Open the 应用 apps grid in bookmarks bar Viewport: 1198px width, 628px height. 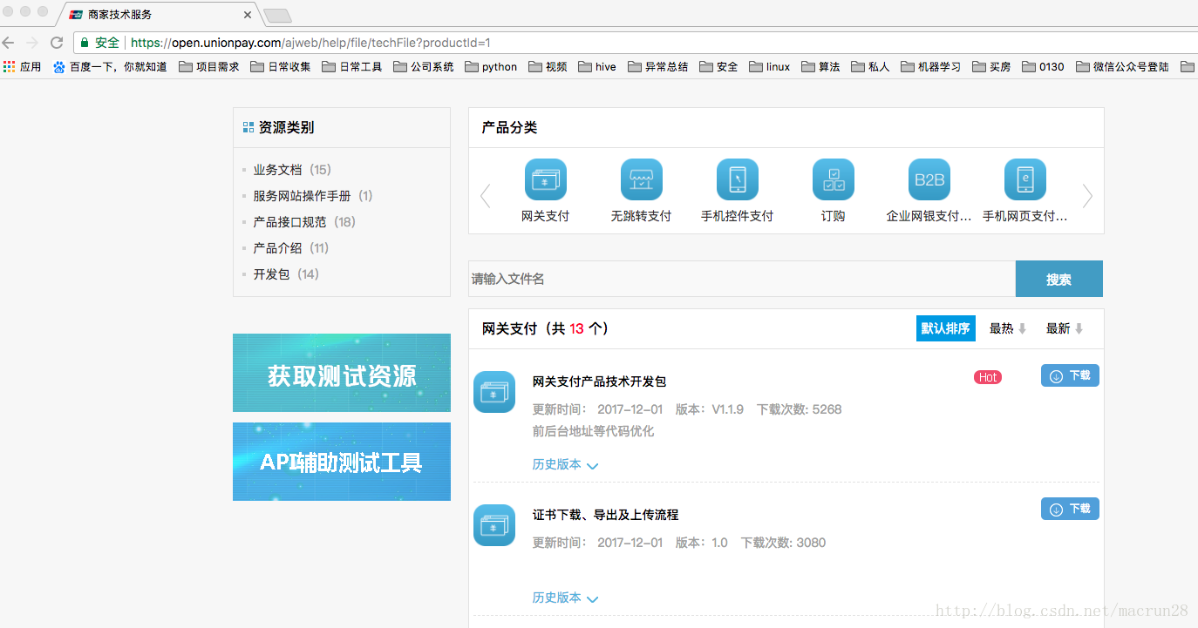(23, 66)
